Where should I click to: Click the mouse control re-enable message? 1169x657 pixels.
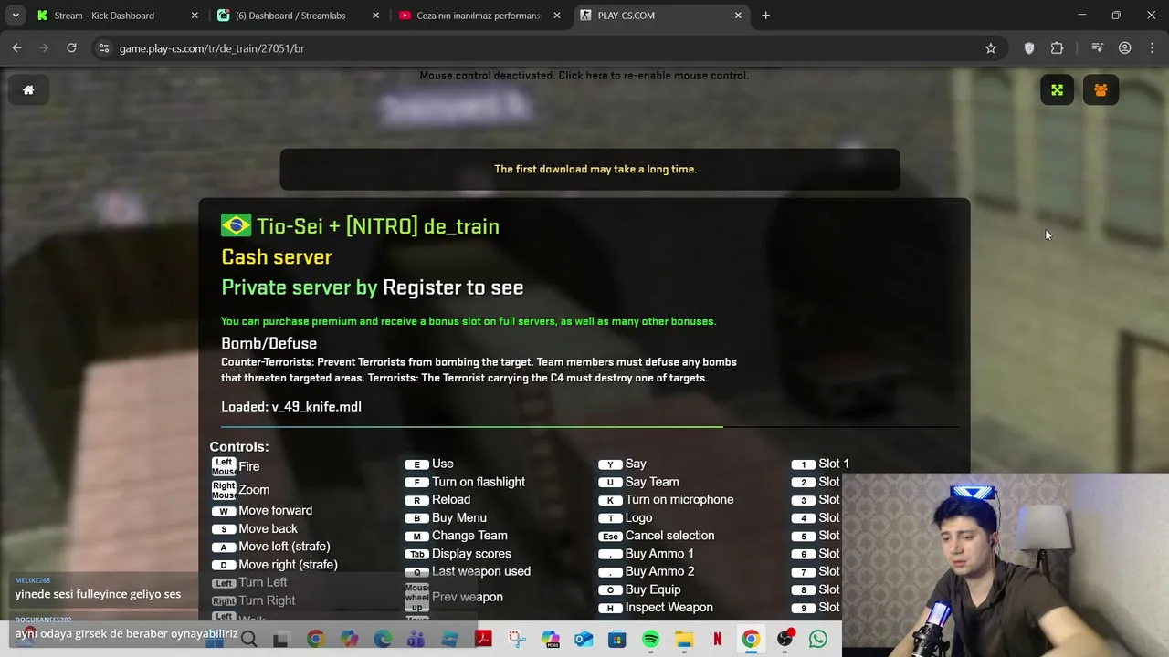pos(584,76)
